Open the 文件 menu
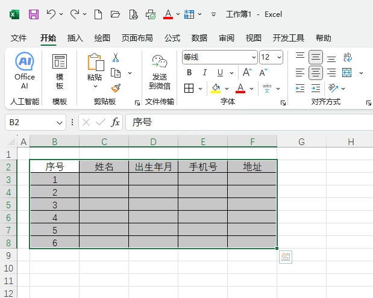Viewport: 373px width, 298px height. coord(19,38)
